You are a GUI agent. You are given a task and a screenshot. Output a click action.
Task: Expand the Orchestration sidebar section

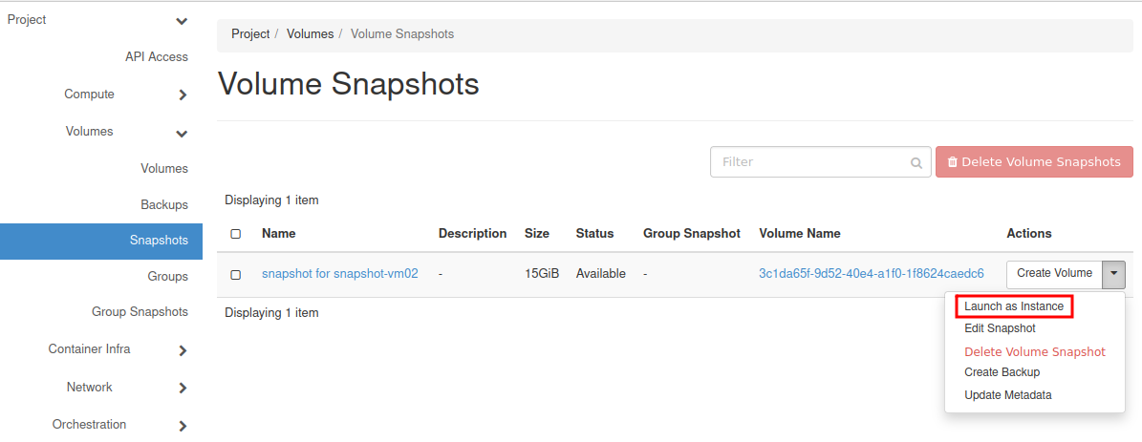click(182, 426)
